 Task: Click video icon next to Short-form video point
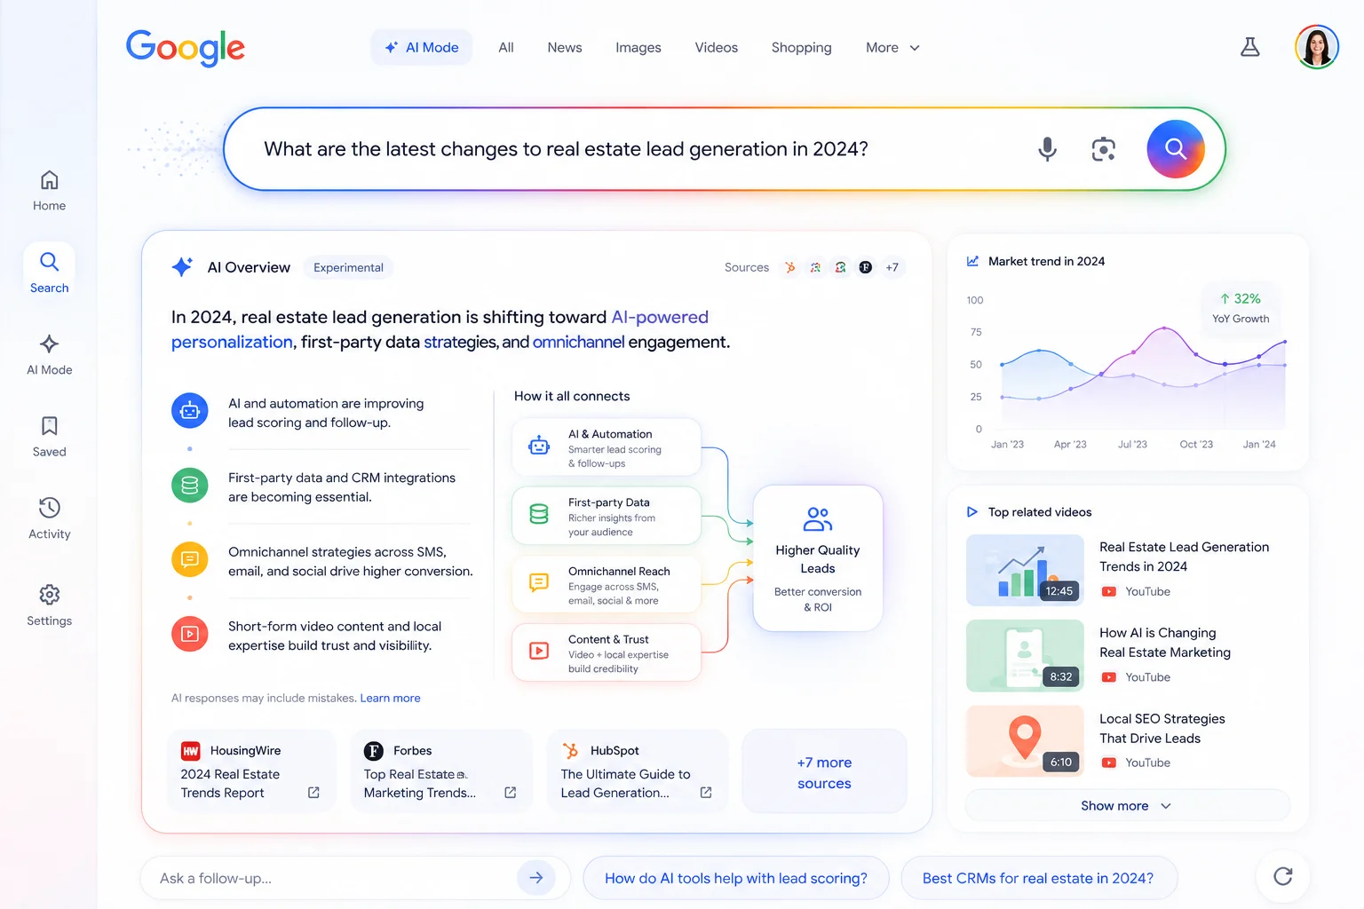pos(189,634)
